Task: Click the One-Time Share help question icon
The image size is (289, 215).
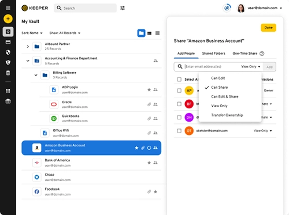Action: (x=262, y=54)
